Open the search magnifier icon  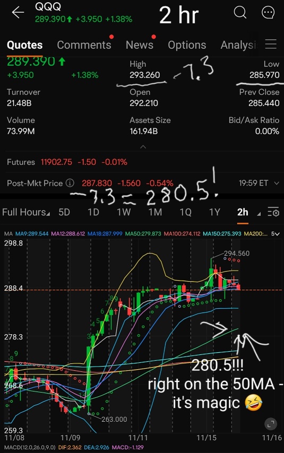[240, 12]
